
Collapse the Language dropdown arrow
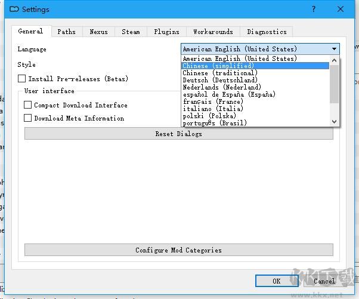point(334,49)
